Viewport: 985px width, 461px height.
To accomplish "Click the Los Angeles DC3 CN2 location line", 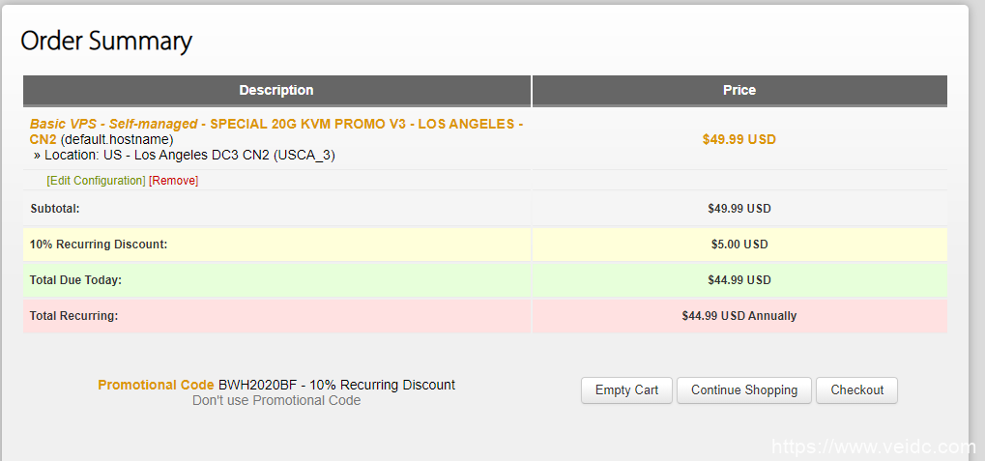I will [189, 155].
